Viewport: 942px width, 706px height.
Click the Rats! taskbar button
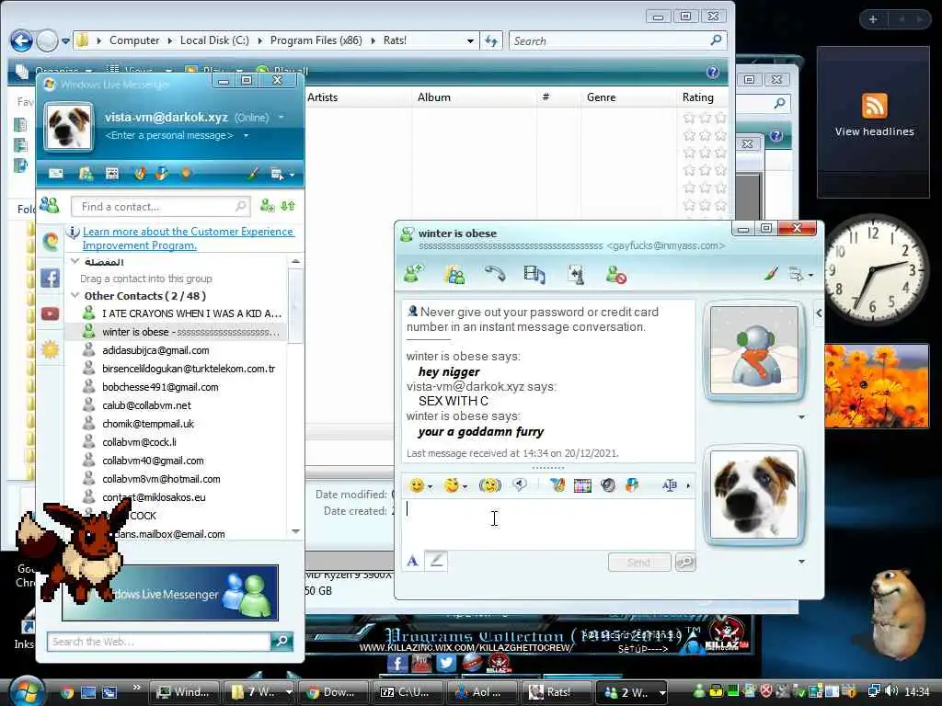point(557,692)
